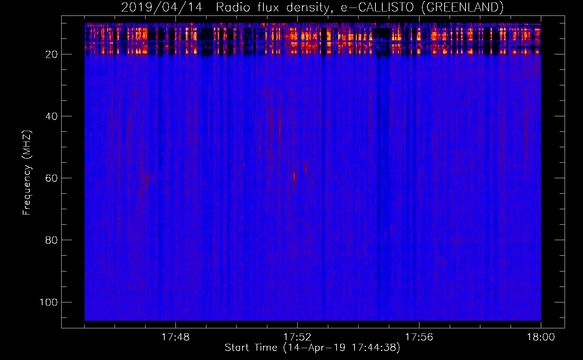This screenshot has height=360, width=583.
Task: Click the plot title '2019/04/14 Radio flux density, e-CALLISTO (GREENLAND)'
Action: click(x=312, y=7)
